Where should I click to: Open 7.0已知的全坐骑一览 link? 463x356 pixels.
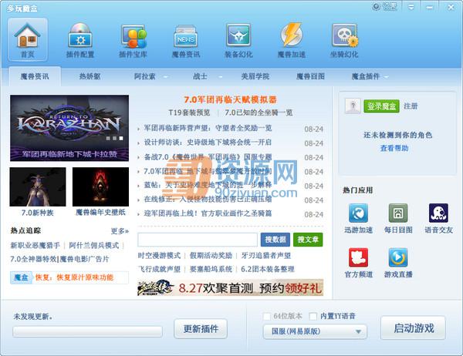point(259,113)
